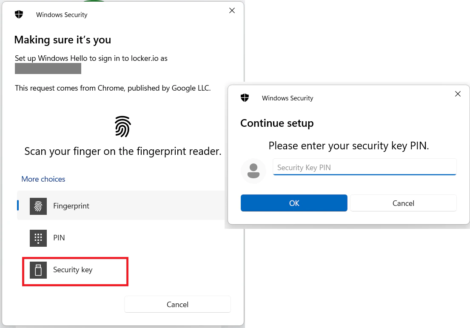
Task: Click the Continue setup dialog title
Action: [x=277, y=123]
